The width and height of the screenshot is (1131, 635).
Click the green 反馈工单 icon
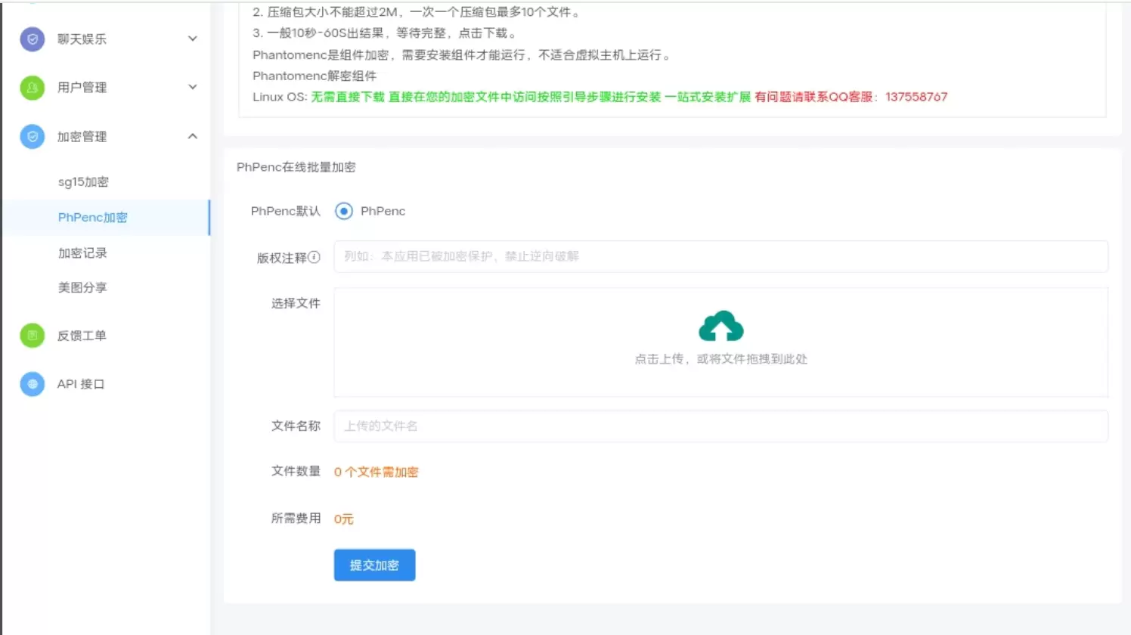click(x=32, y=336)
